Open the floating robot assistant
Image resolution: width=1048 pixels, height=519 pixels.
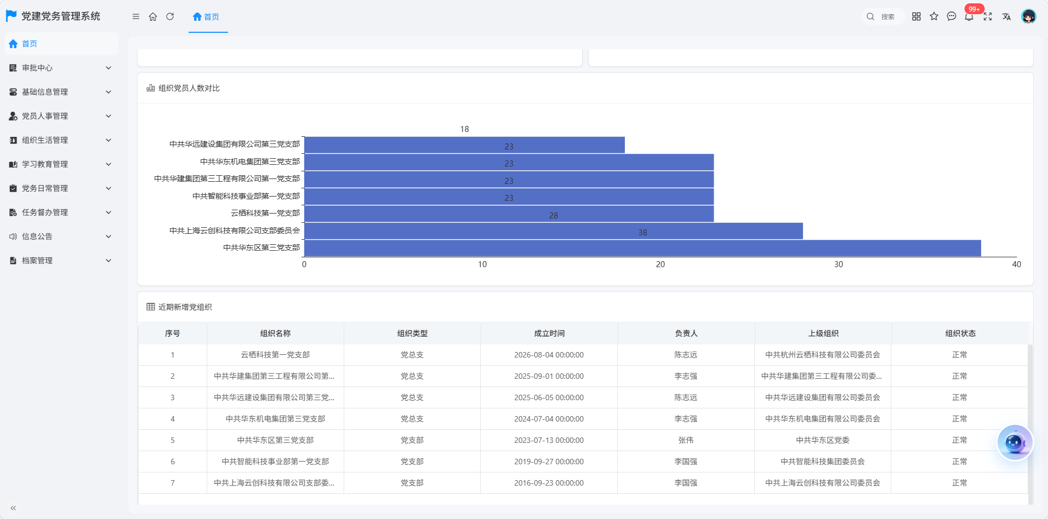[1015, 442]
